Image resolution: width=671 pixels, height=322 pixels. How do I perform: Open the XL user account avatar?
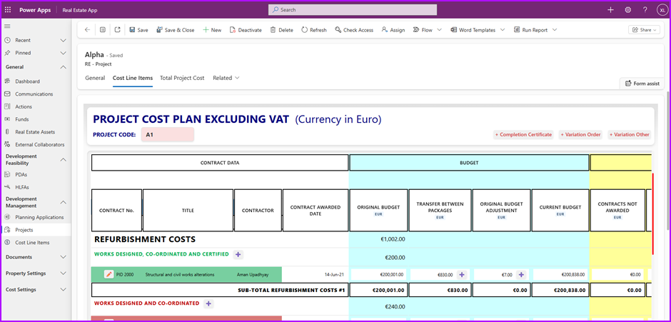(662, 10)
